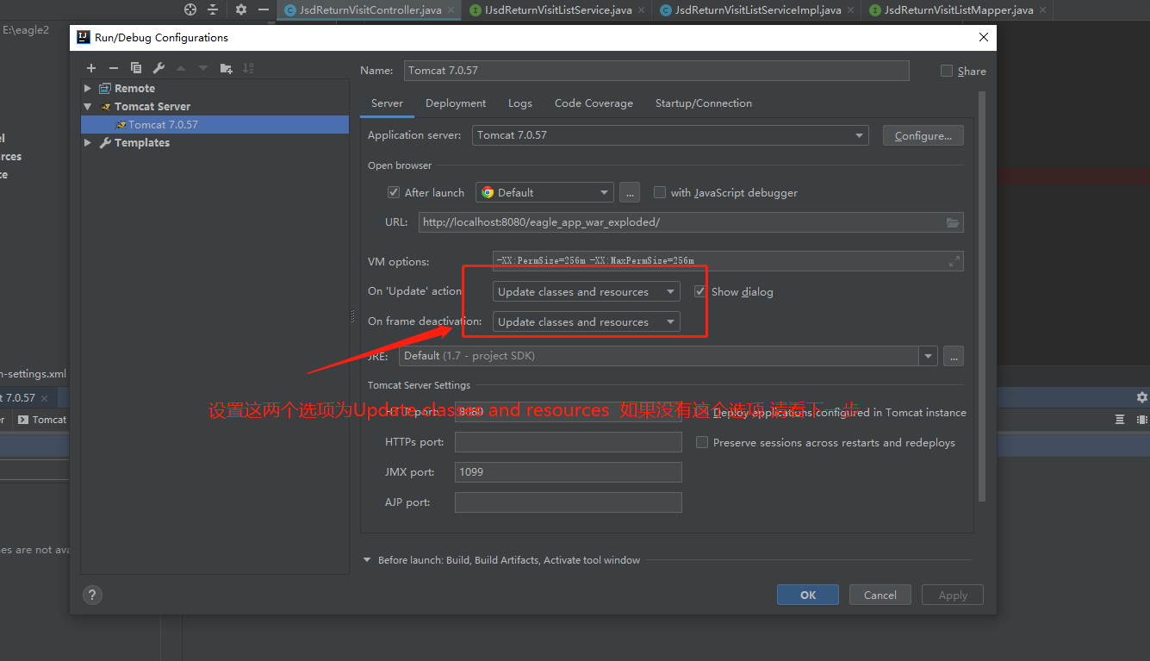Sort configurations alphabetically
The width and height of the screenshot is (1150, 661).
248,67
